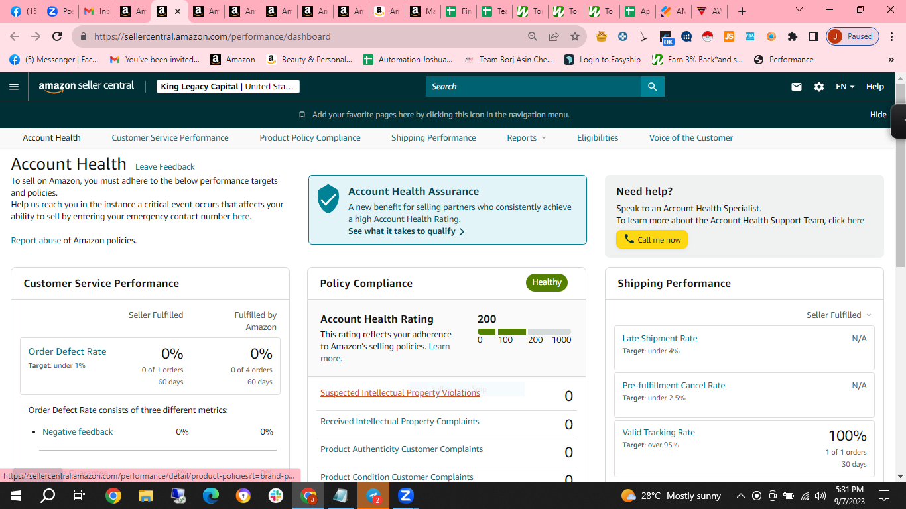Click the FBA extension icon
Viewport: 906px width, 509px height.
pyautogui.click(x=750, y=36)
